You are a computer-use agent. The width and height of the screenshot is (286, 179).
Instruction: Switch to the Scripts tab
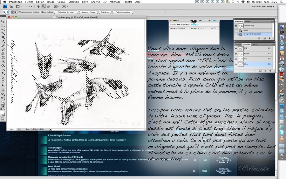click(x=248, y=22)
